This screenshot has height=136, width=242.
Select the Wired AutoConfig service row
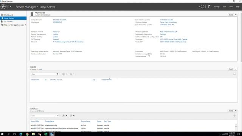[132, 125]
